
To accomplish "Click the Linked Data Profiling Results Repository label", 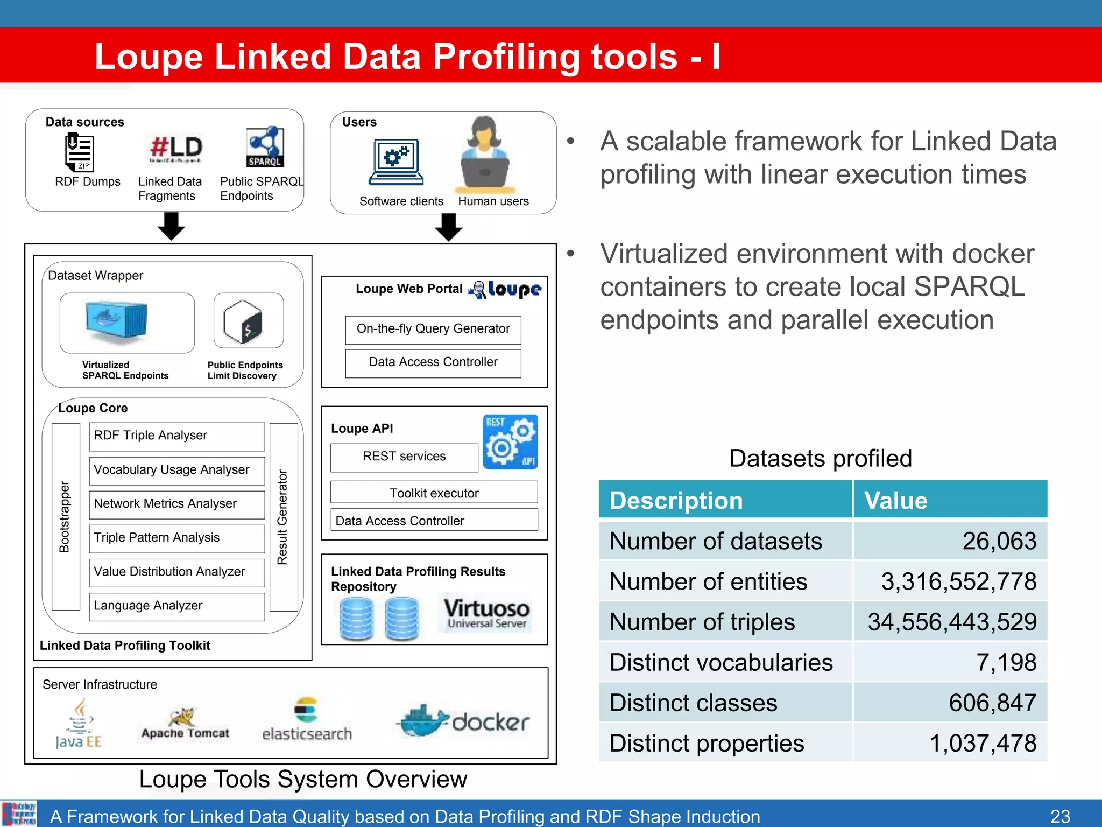I will click(x=418, y=579).
